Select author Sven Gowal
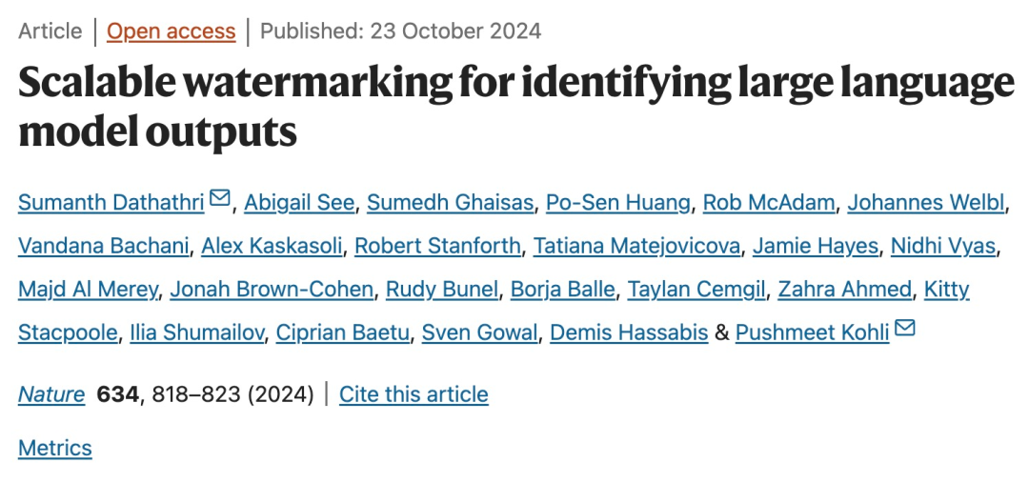This screenshot has width=1029, height=483. (479, 332)
